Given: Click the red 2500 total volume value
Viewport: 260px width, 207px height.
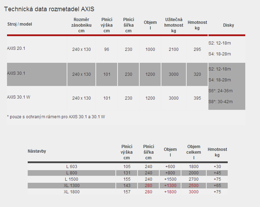Looking at the screenshot, I should (x=194, y=186).
